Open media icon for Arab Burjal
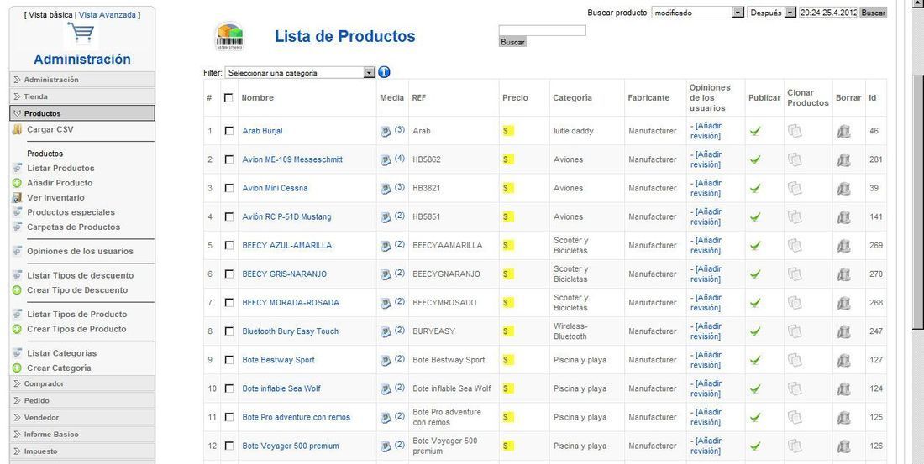 (386, 131)
